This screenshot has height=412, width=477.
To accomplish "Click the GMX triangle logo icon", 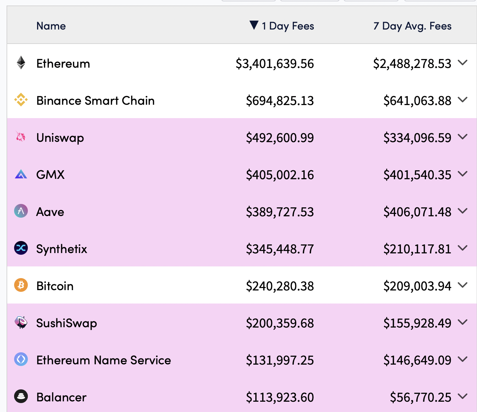I will coord(21,174).
